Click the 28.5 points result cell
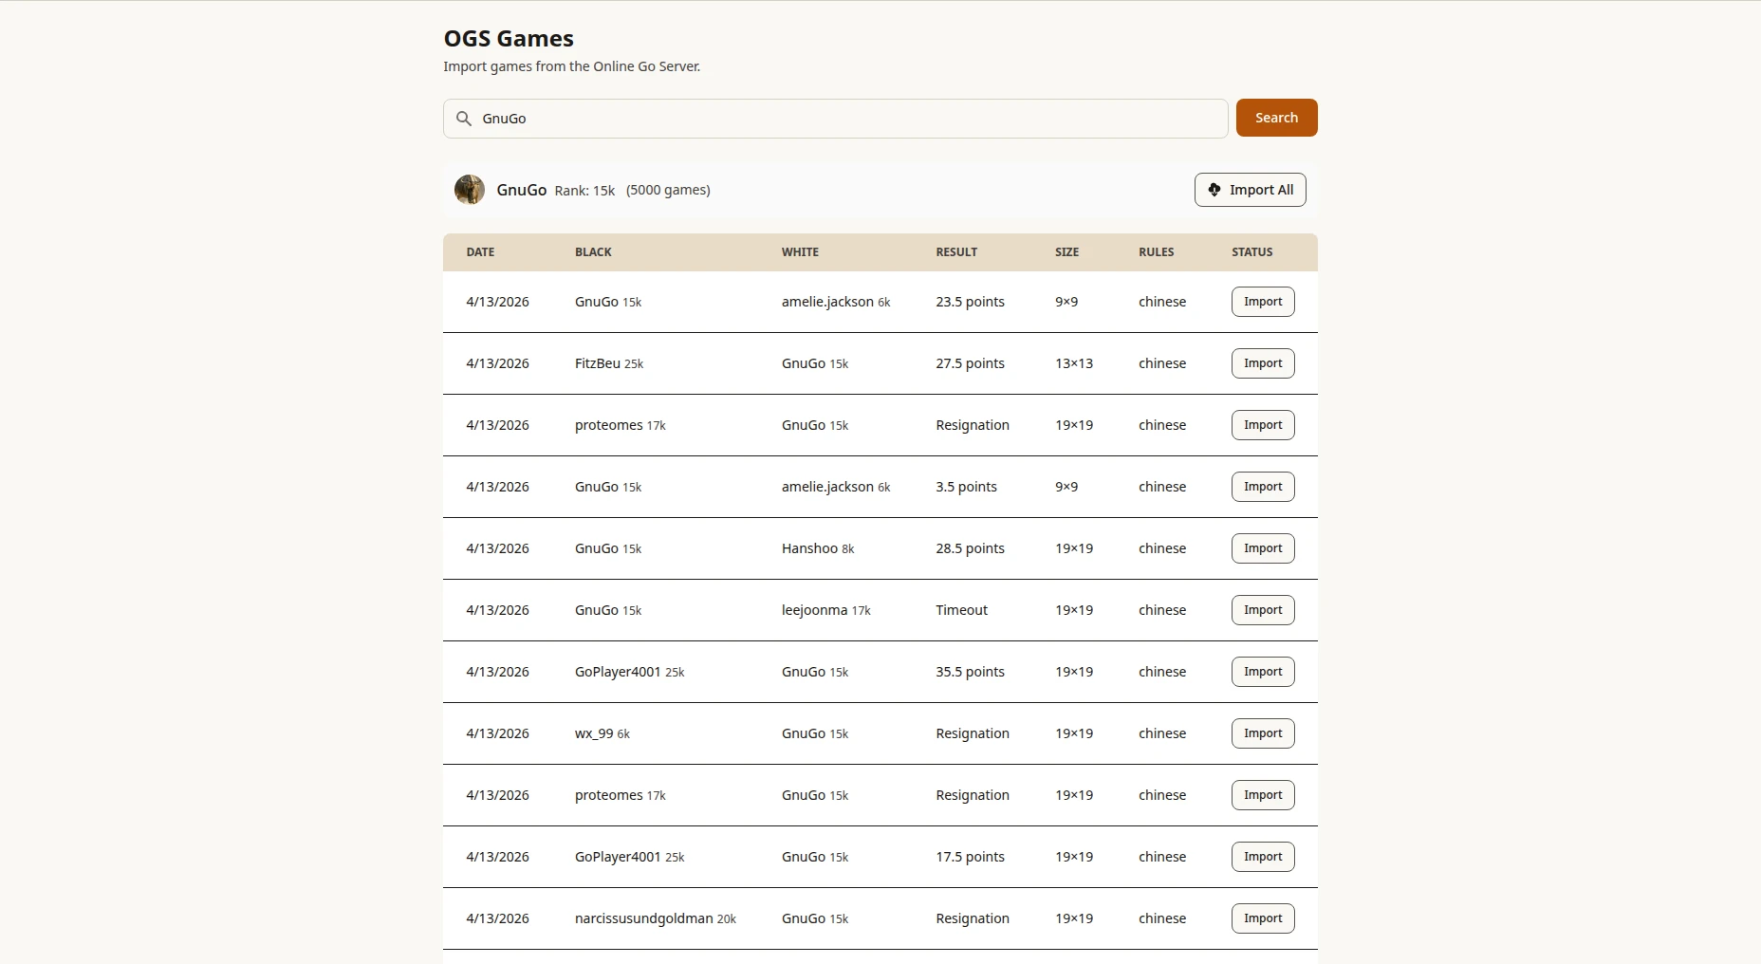Image resolution: width=1761 pixels, height=964 pixels. click(970, 548)
